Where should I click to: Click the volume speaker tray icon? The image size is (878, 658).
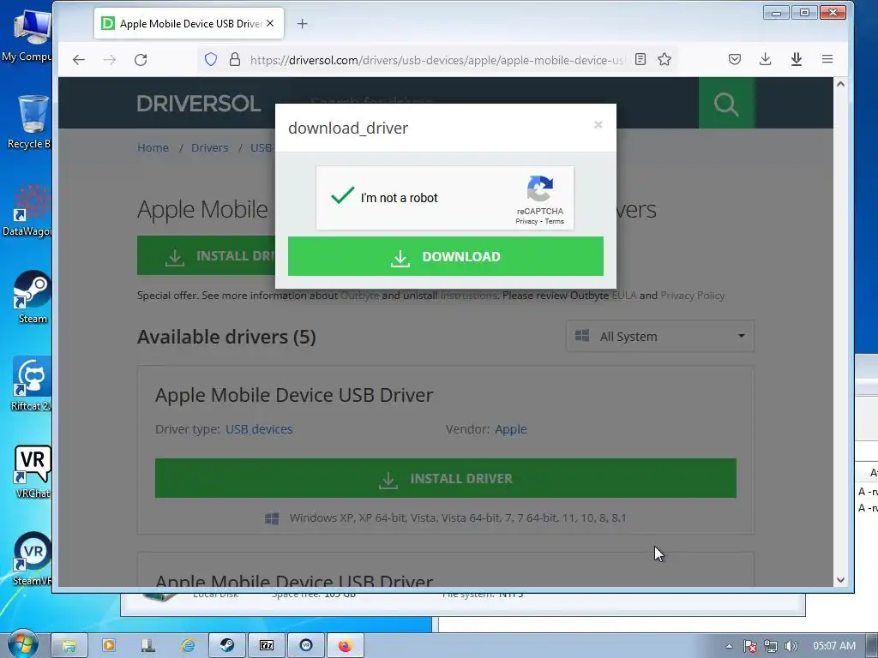[x=791, y=646]
